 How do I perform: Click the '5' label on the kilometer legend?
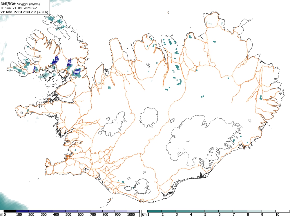[x=205, y=215]
